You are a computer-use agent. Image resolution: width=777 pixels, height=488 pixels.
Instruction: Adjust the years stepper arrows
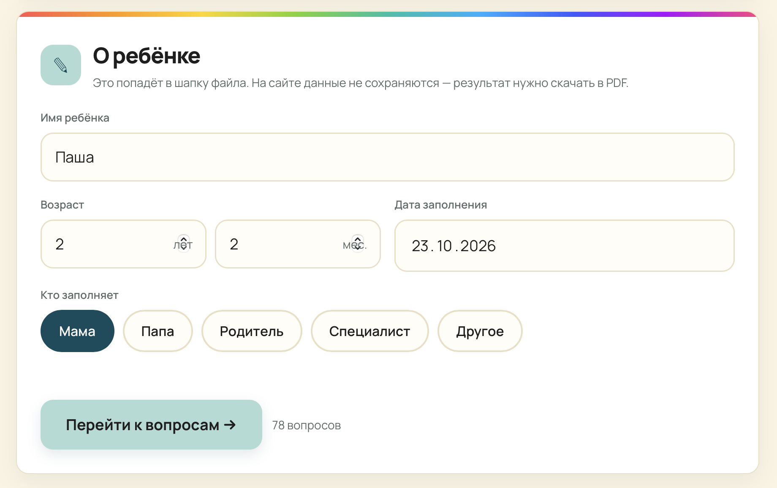[184, 243]
